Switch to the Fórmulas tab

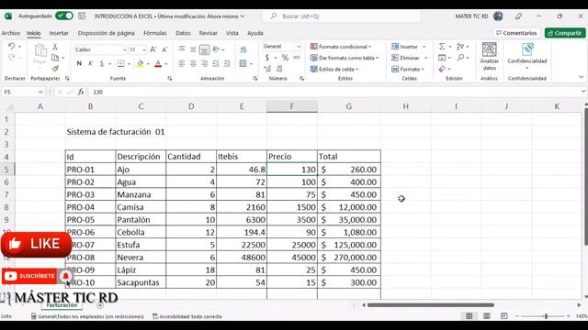(x=155, y=33)
